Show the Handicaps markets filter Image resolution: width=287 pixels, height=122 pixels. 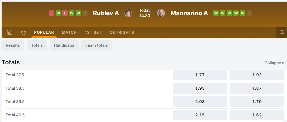(x=64, y=45)
